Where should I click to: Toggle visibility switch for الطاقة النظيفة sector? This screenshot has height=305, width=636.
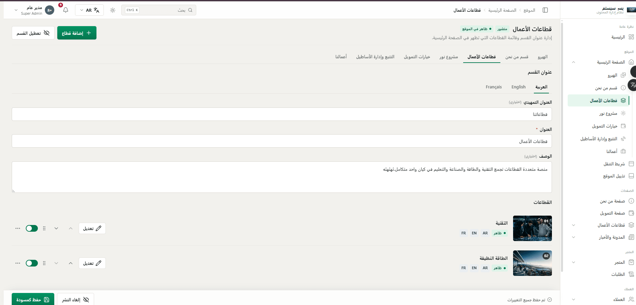coord(32,263)
